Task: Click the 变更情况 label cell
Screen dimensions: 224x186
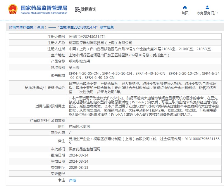Action: pos(58,174)
